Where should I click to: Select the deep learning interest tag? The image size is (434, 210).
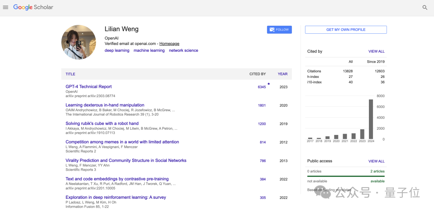click(x=117, y=51)
